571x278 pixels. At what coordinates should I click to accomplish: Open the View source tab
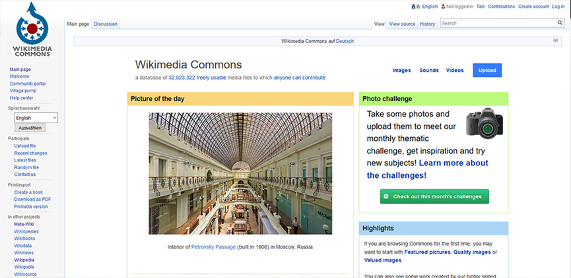tap(402, 24)
